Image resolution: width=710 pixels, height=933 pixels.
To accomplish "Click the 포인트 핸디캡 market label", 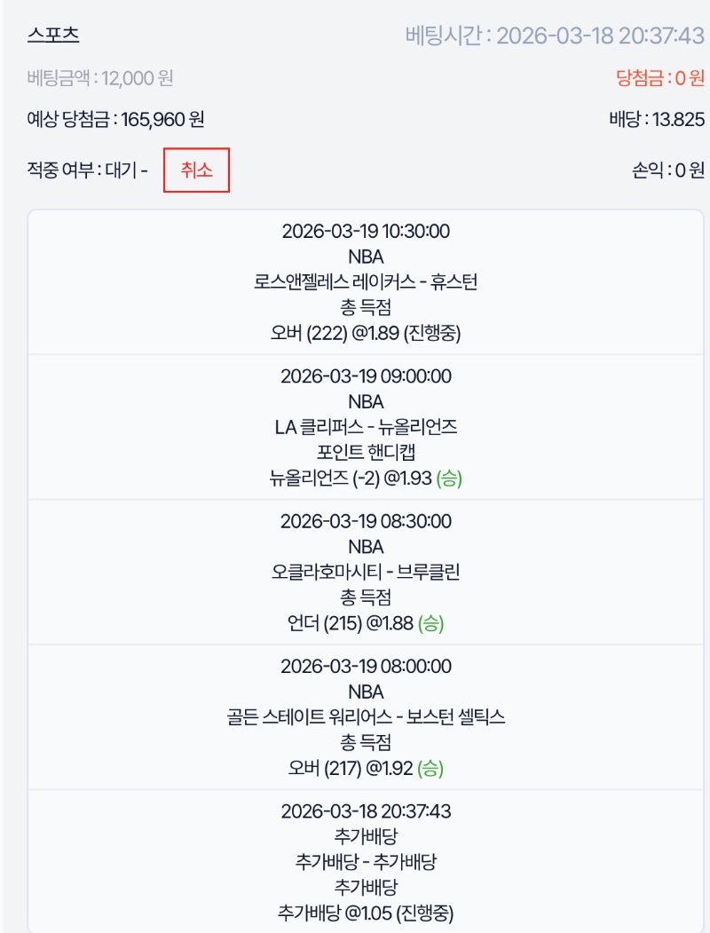I will (366, 453).
